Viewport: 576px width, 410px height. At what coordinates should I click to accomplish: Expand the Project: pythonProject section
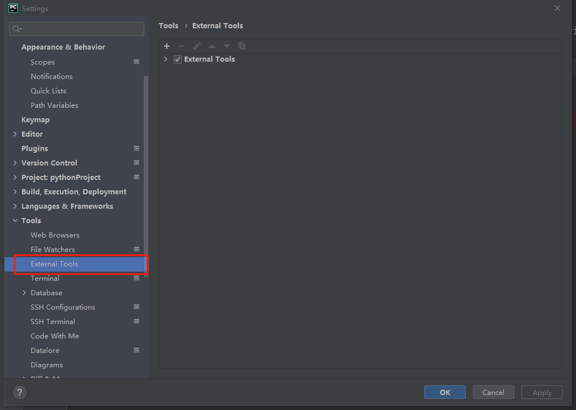(x=15, y=177)
